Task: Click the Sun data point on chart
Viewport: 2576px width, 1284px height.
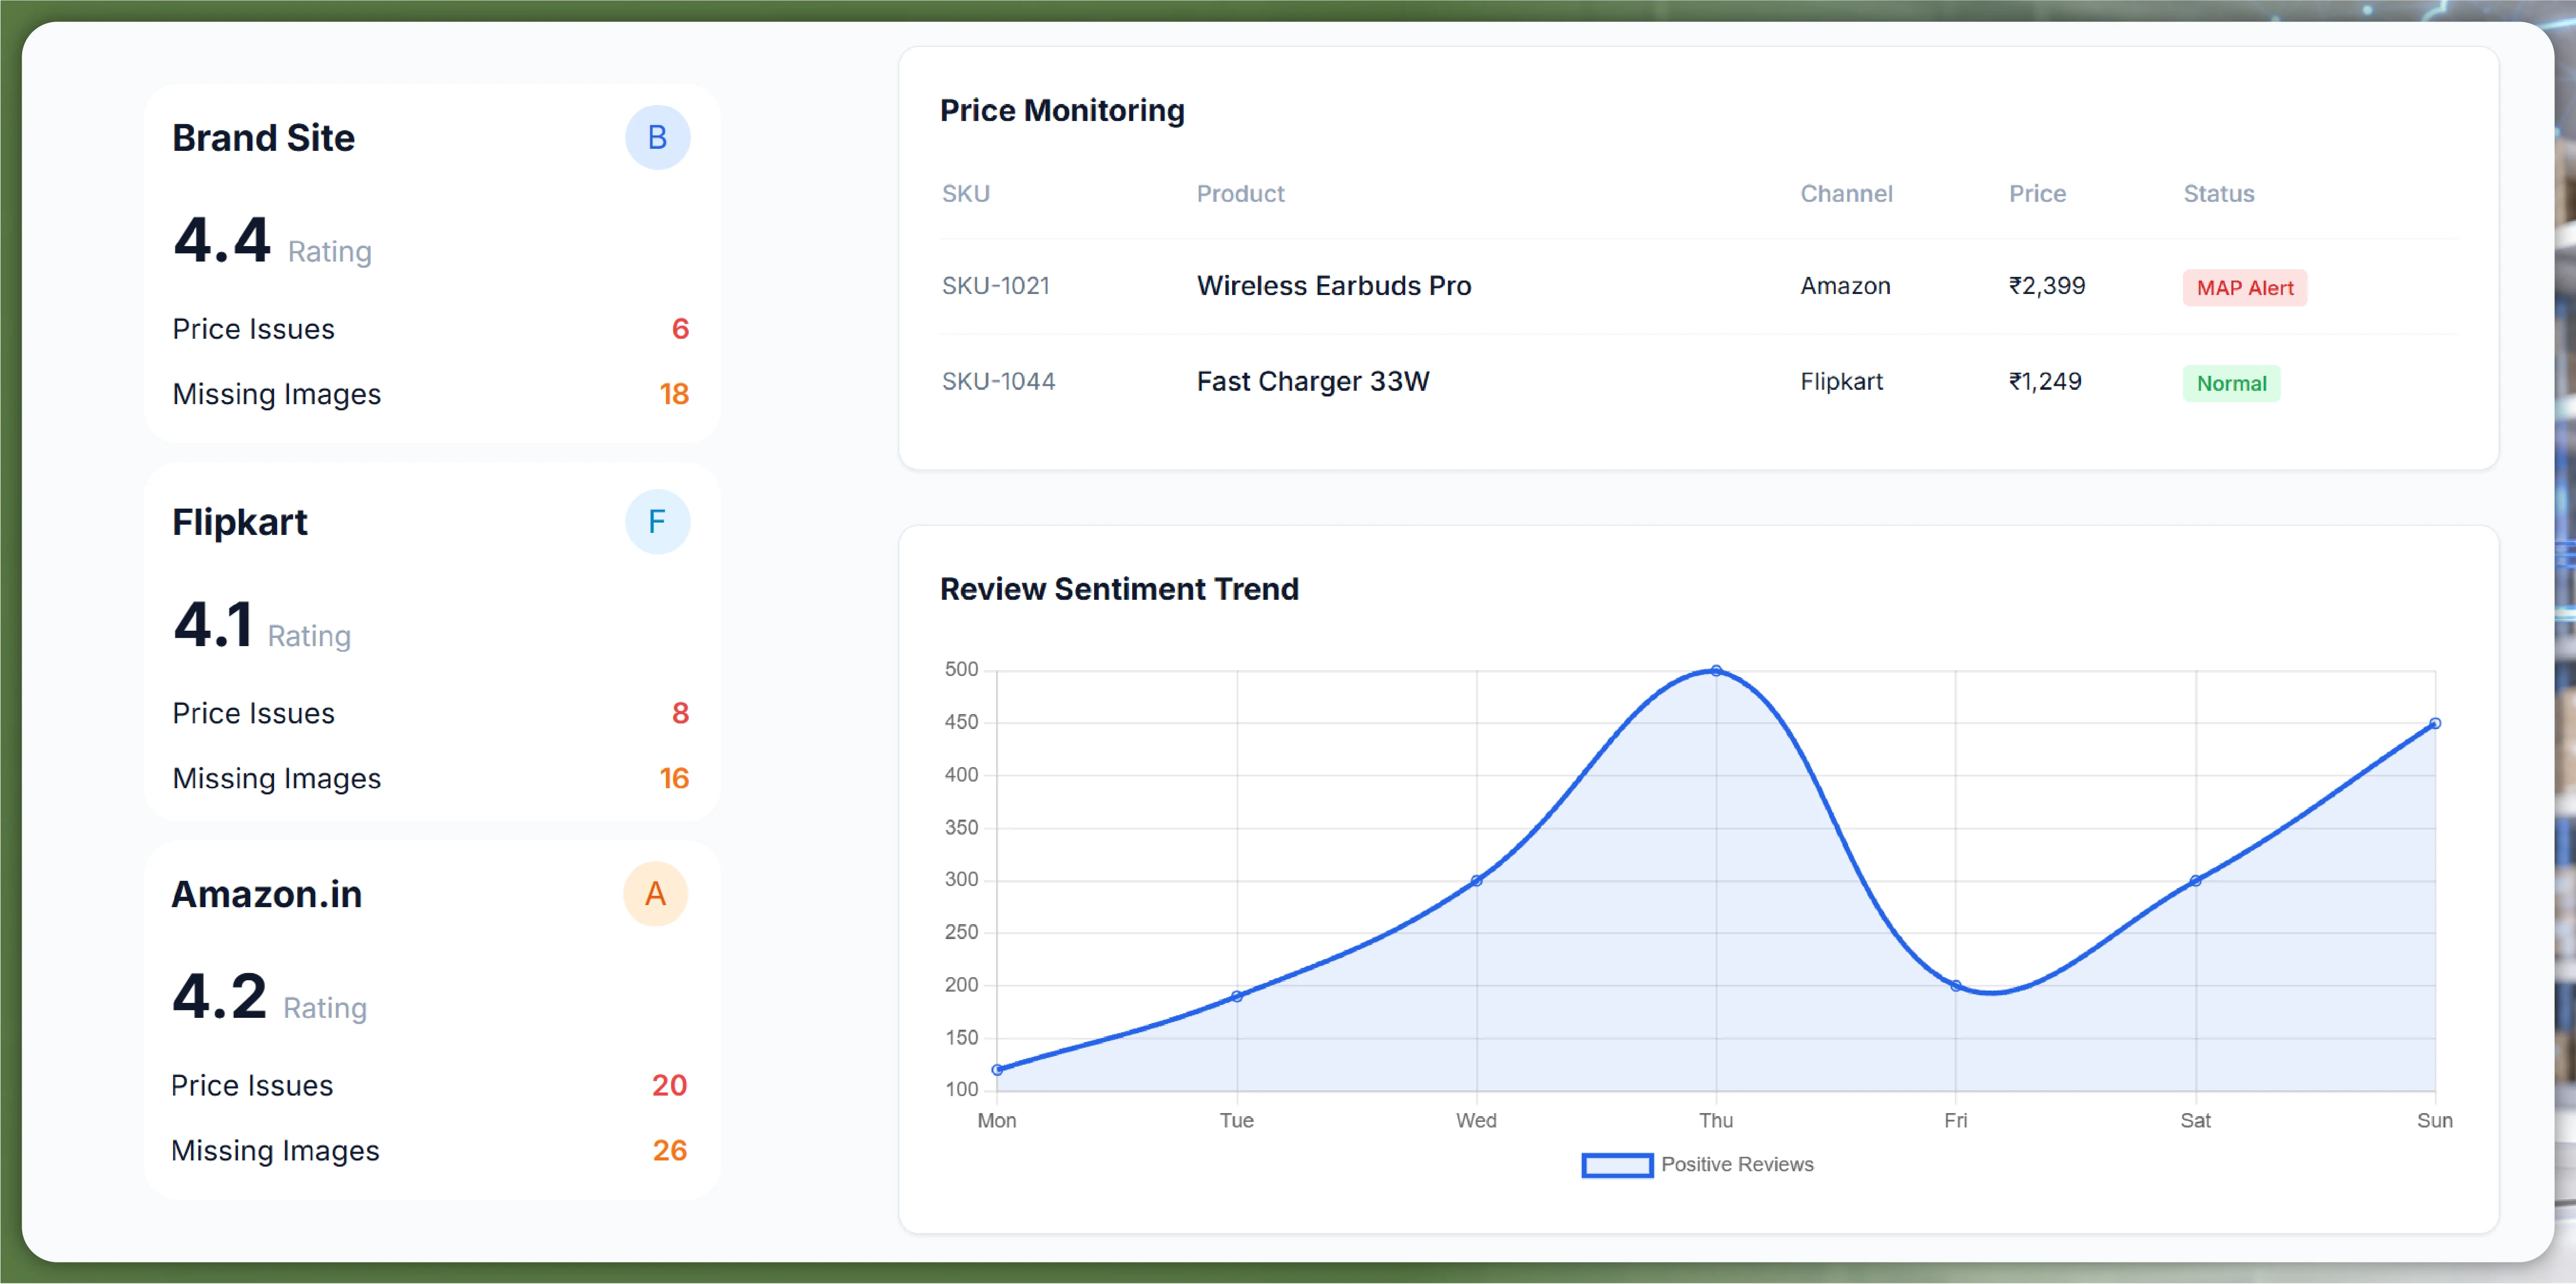Action: [x=2435, y=723]
